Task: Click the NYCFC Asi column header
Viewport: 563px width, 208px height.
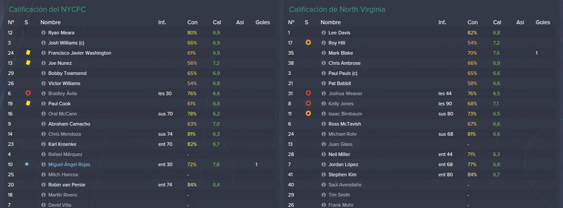Action: [240, 22]
